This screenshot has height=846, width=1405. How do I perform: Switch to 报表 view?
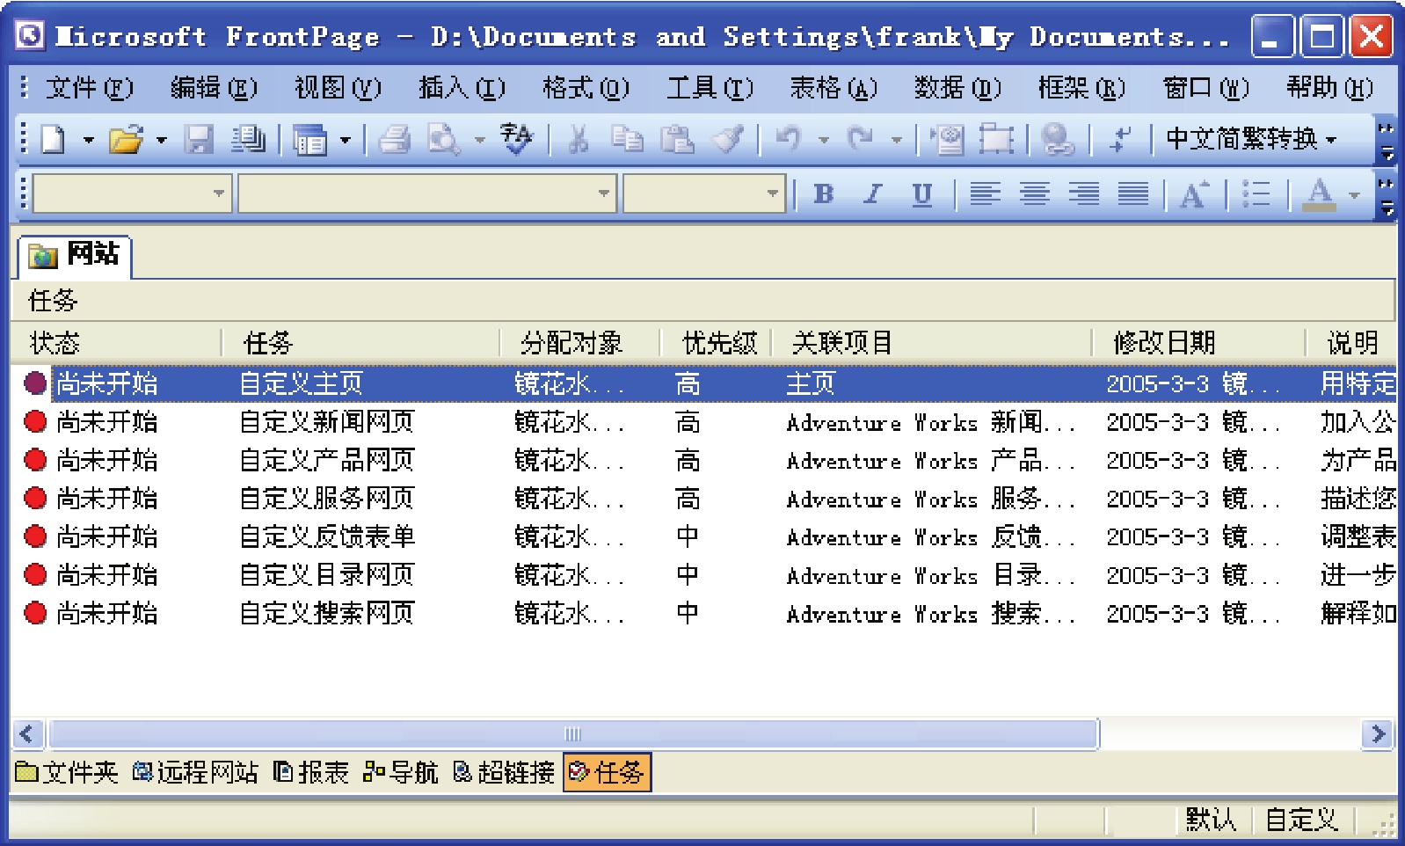[311, 772]
